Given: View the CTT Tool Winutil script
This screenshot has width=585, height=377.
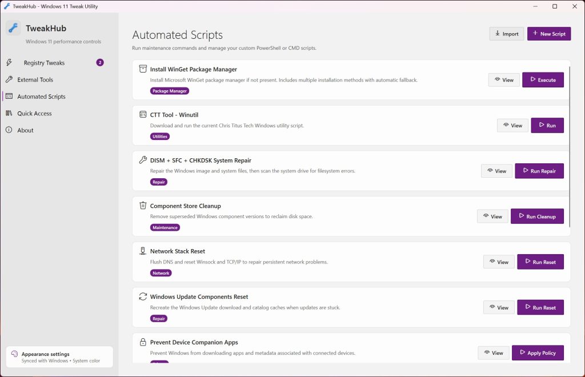Looking at the screenshot, I should click(512, 125).
